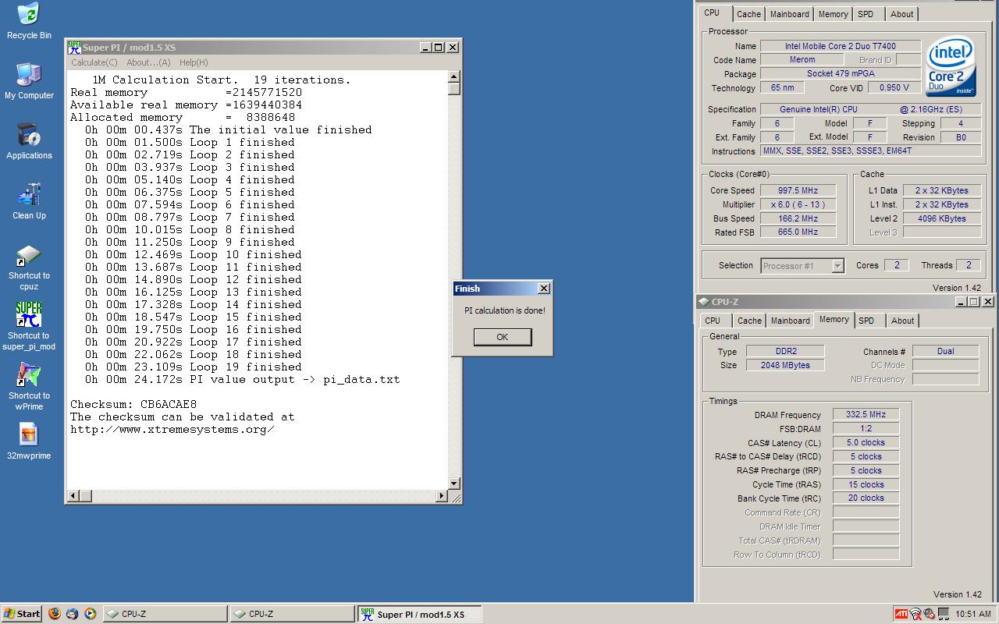Viewport: 999px width, 624px height.
Task: Open the Processor #1 selection dropdown
Action: tap(802, 266)
